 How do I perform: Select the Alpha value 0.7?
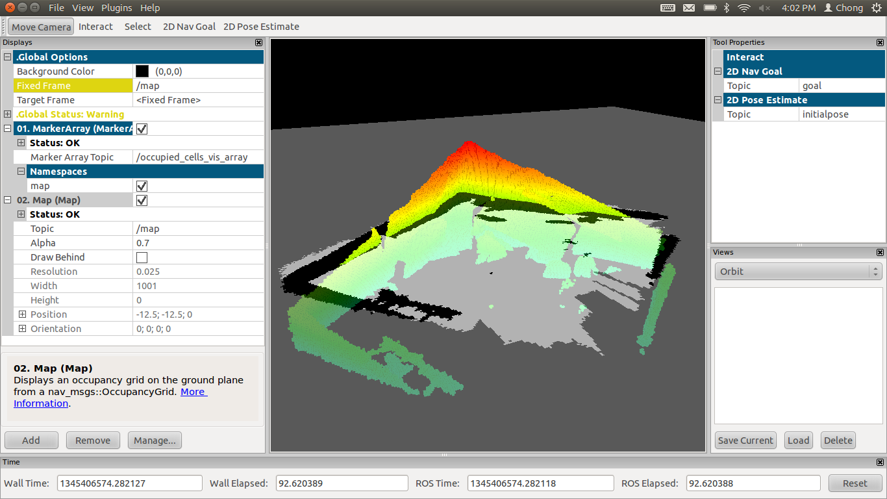click(198, 243)
